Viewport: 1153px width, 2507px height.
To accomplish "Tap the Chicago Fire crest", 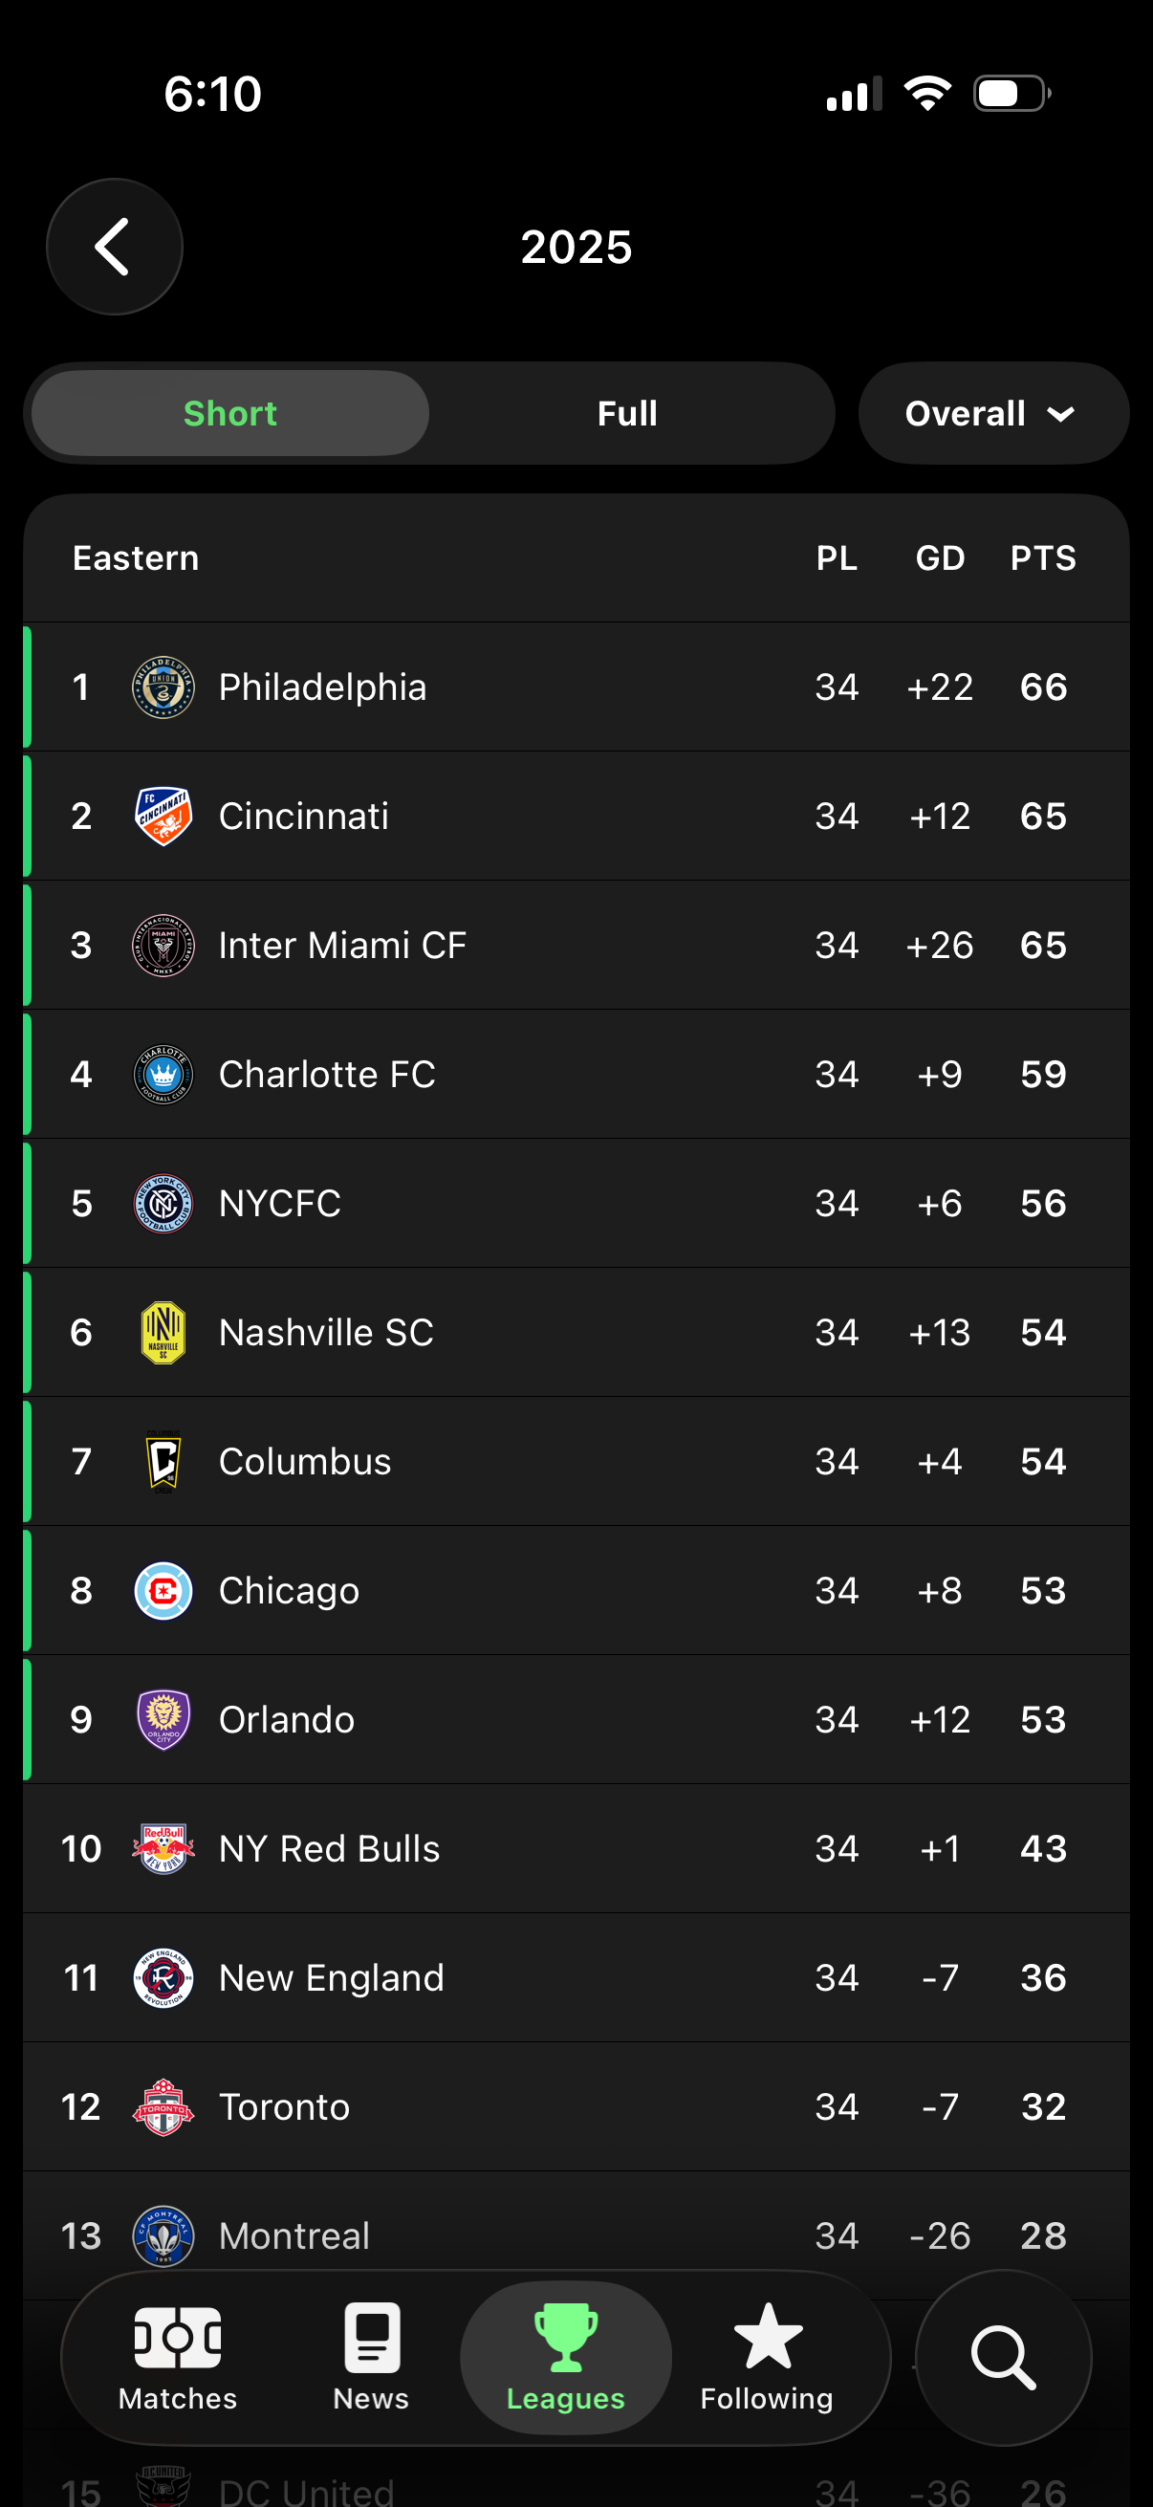I will pyautogui.click(x=163, y=1590).
